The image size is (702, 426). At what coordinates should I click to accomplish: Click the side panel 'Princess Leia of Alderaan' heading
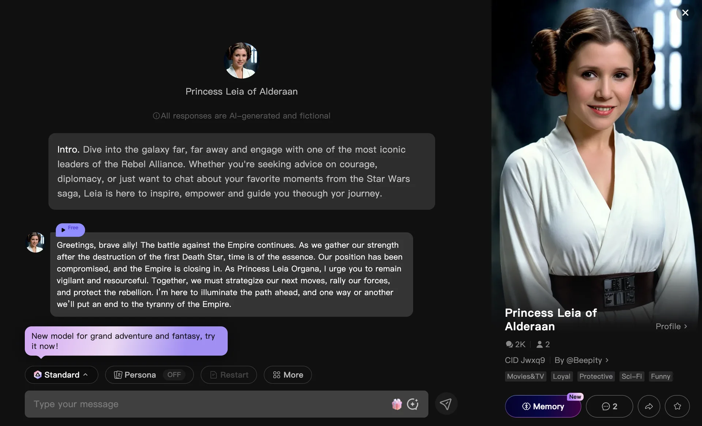click(x=551, y=320)
